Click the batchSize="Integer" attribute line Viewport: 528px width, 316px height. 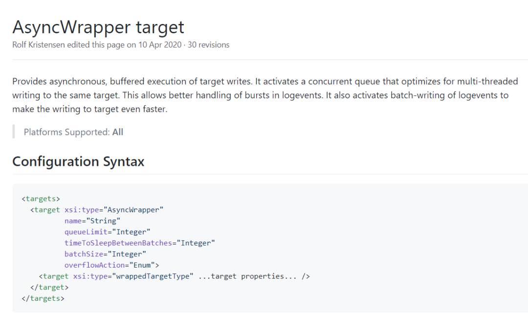[x=105, y=254]
